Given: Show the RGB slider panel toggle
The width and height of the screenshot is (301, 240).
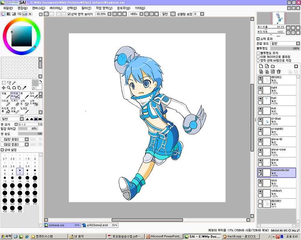Looking at the screenshot, I should [x=8, y=14].
